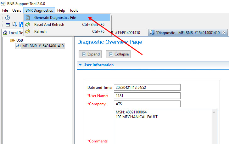
Task: Click the CPI icon beside MEI BNR device
Action: click(x=18, y=46)
